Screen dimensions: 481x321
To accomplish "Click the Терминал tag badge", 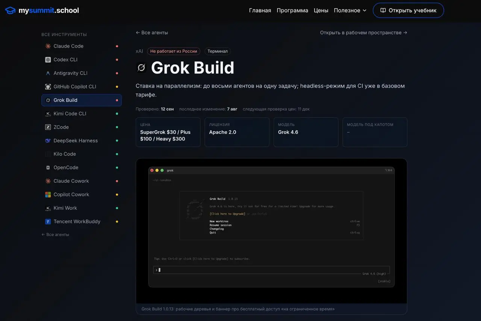I will 218,51.
